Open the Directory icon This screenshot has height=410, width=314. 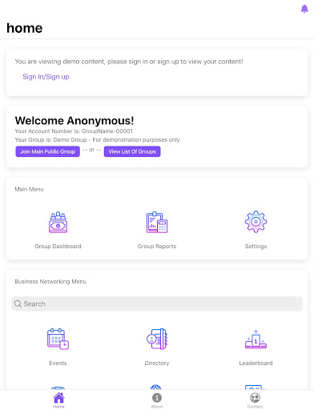coord(157,339)
